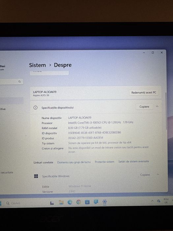Click the Settings search magnifier icon
This screenshot has width=173, height=231.
19,82
